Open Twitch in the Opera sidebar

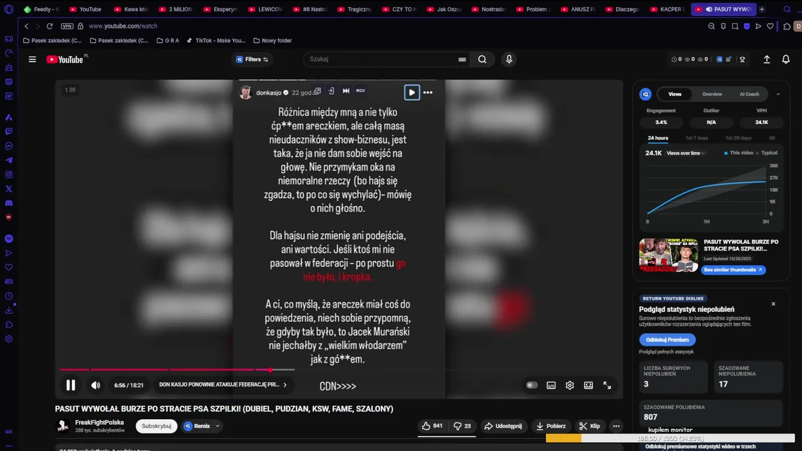9,132
